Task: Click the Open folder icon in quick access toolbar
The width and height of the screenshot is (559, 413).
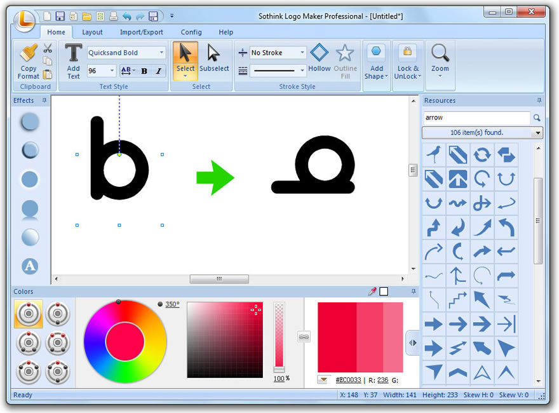Action: [86, 16]
